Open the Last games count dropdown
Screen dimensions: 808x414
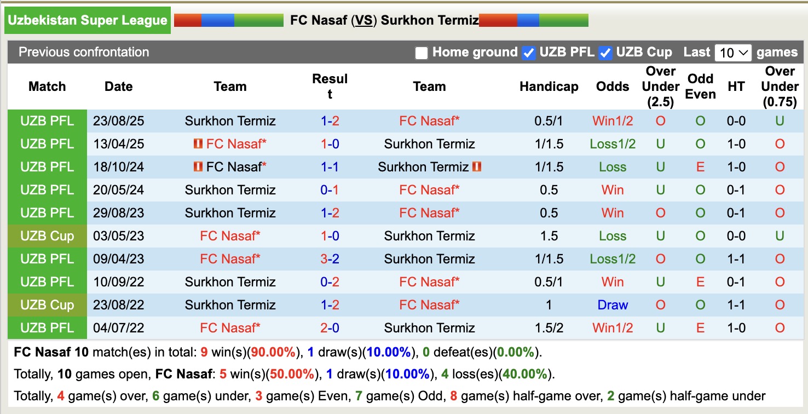point(733,53)
